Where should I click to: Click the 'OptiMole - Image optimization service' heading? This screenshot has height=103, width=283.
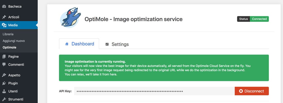tap(134, 19)
